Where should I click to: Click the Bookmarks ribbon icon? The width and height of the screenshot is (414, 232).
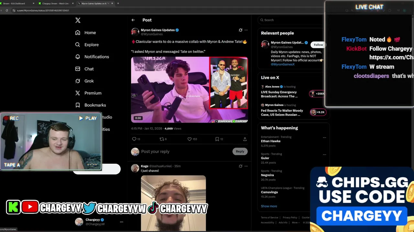tap(78, 105)
